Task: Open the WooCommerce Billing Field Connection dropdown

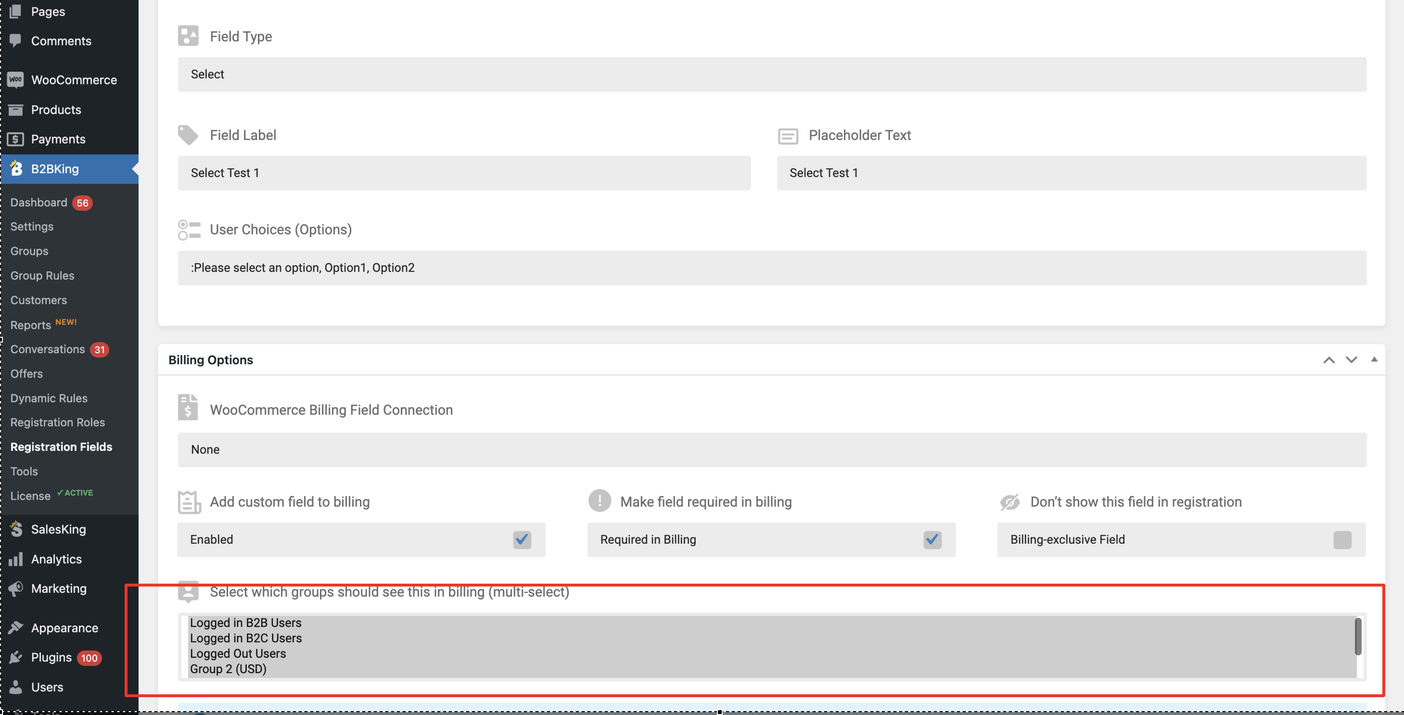Action: 772,449
